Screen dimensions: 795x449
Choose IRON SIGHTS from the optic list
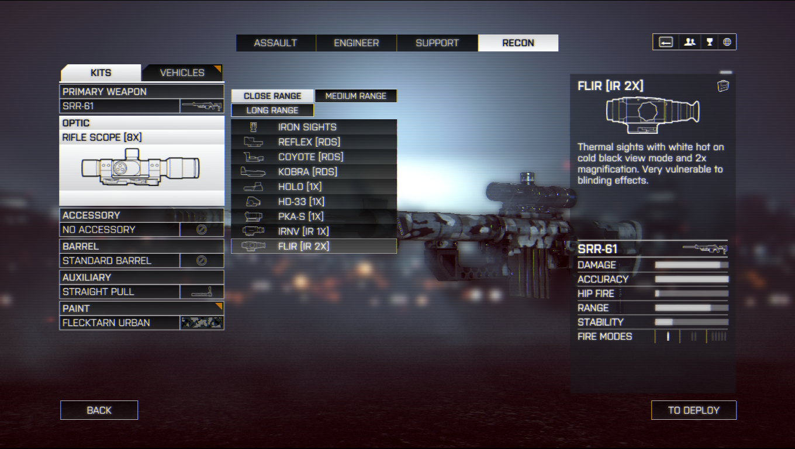tap(314, 127)
